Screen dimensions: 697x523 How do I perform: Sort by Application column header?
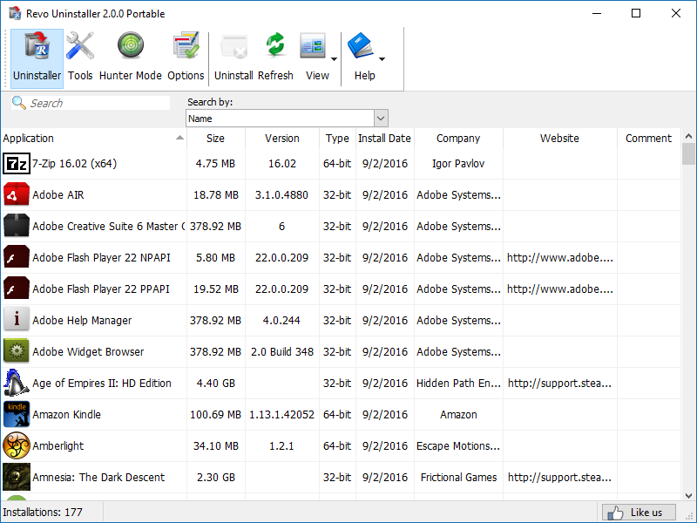(87, 139)
